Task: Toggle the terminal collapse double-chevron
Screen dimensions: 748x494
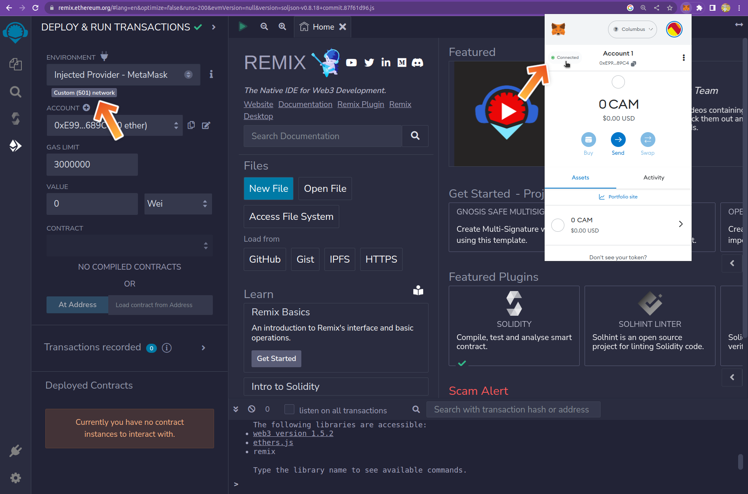Action: (236, 409)
